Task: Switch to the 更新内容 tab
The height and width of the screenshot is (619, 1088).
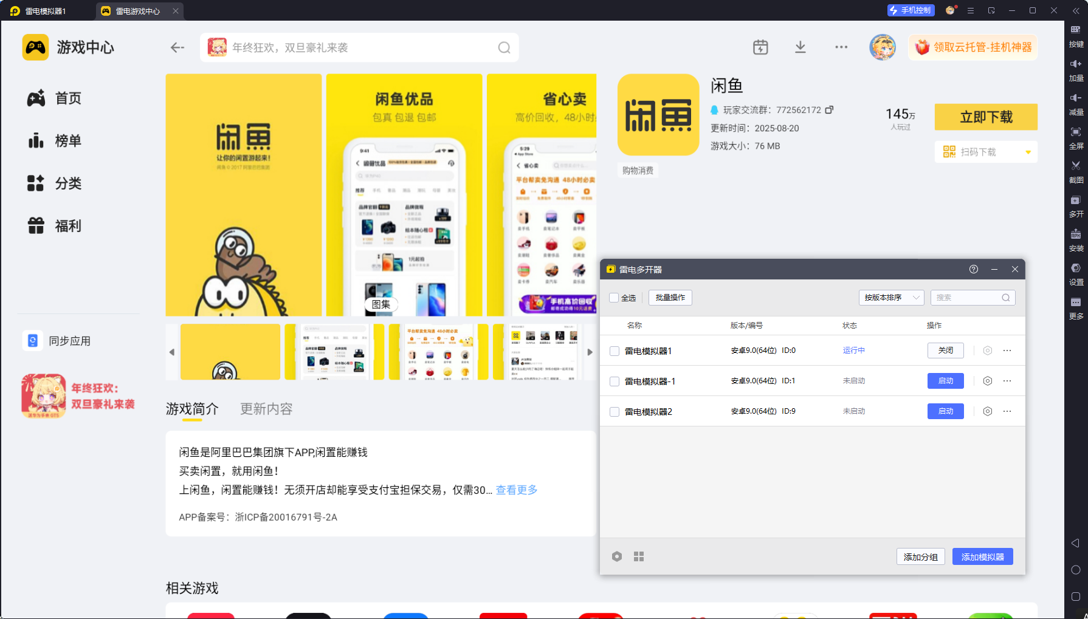Action: [x=266, y=409]
